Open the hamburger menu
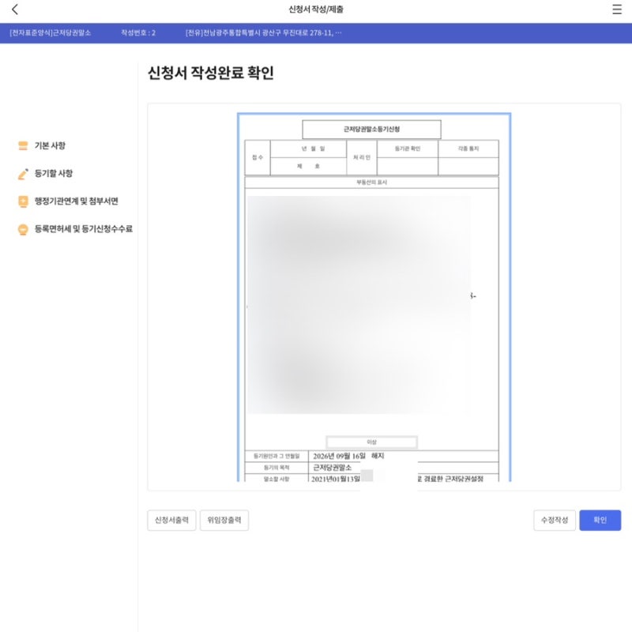 pyautogui.click(x=617, y=9)
